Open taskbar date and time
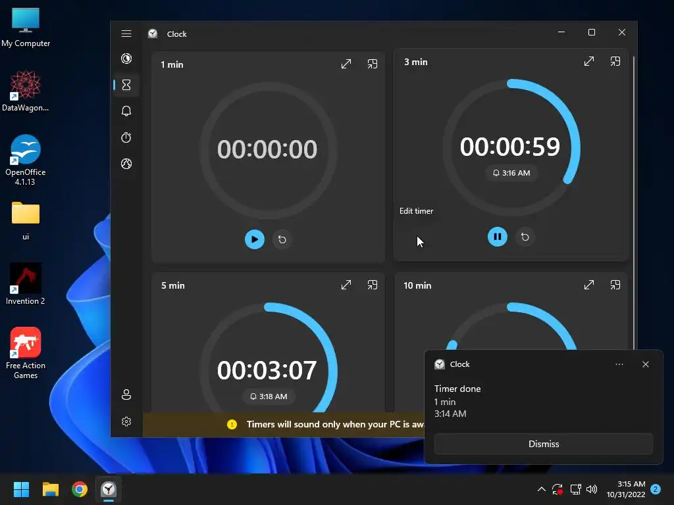The image size is (674, 505). [626, 489]
